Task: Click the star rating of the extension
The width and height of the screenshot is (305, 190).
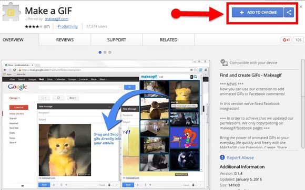Action: [34, 27]
